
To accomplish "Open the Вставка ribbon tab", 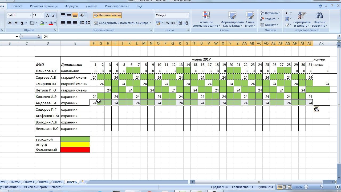I will 17,6.
